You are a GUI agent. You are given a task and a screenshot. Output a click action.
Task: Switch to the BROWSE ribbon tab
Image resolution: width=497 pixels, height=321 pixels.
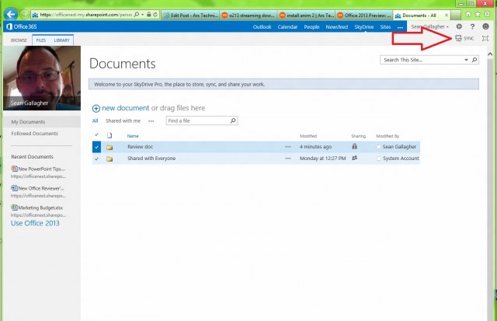click(x=19, y=40)
